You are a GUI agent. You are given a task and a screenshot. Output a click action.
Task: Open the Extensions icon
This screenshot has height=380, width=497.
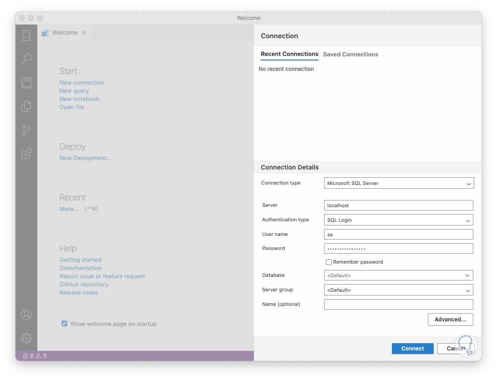(x=26, y=154)
